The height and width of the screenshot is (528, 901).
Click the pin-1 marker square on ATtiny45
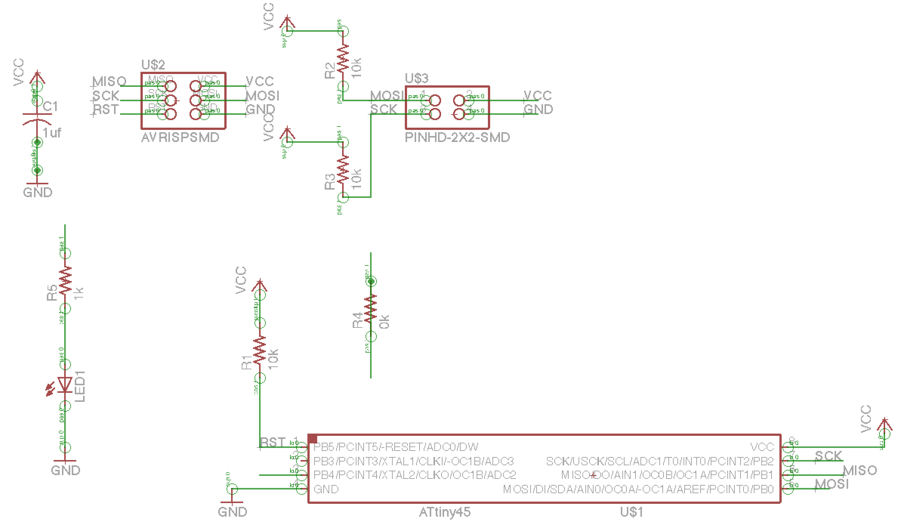coord(313,438)
